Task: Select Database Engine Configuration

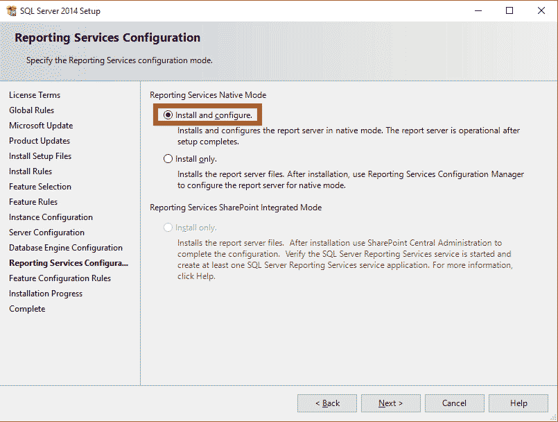Action: point(65,247)
